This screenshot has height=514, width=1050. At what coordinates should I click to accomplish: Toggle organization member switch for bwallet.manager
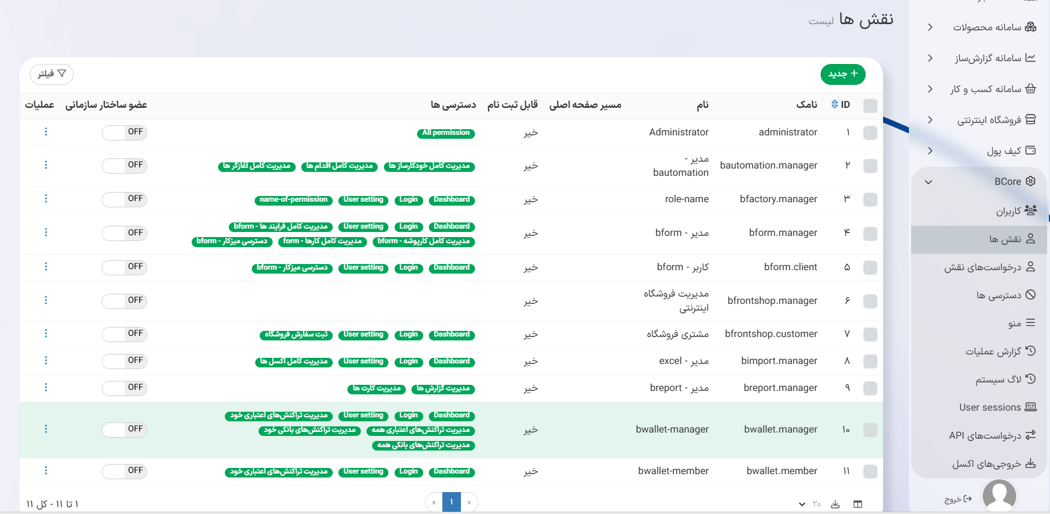(124, 430)
